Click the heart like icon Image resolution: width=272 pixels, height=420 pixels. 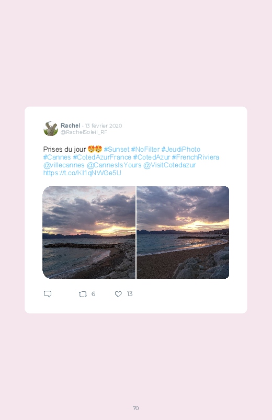coord(118,294)
